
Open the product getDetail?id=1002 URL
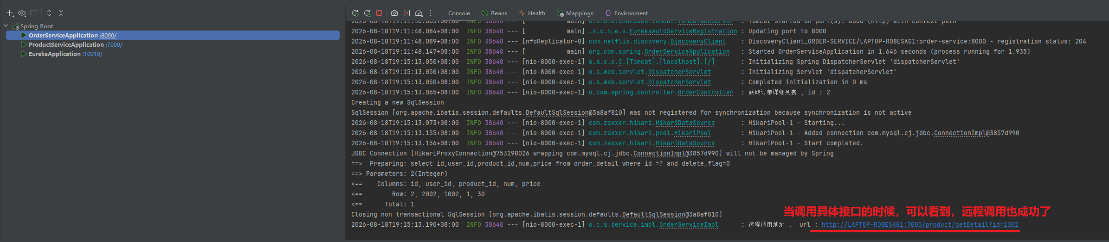point(920,225)
